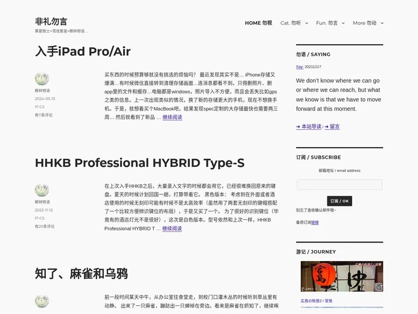This screenshot has width=418, height=314.
Task: Click author name 椰林物语 under iPad post
Action: (x=42, y=91)
